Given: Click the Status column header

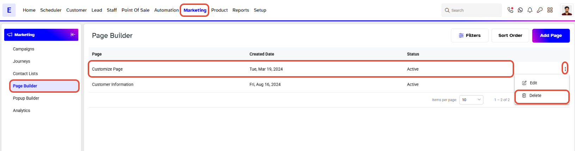Looking at the screenshot, I should coord(413,54).
